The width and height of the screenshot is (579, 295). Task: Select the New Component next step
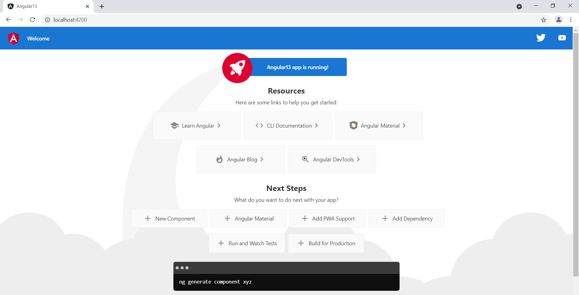pos(169,218)
